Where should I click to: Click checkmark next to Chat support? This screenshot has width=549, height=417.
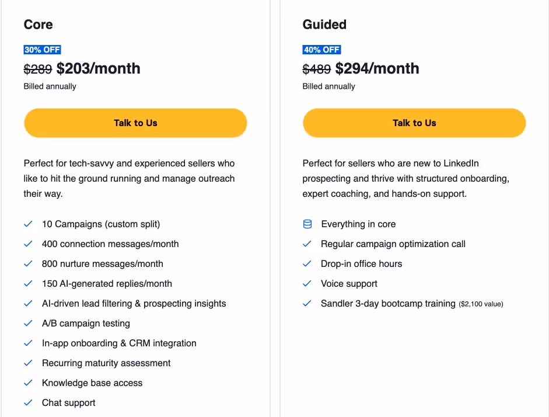click(x=28, y=403)
